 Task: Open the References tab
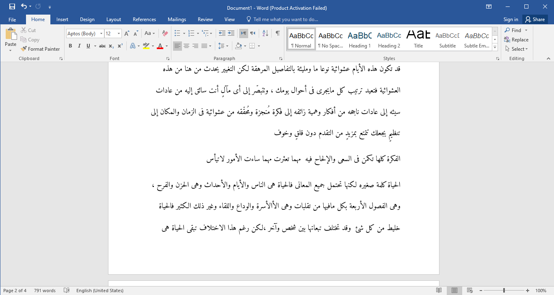tap(144, 19)
